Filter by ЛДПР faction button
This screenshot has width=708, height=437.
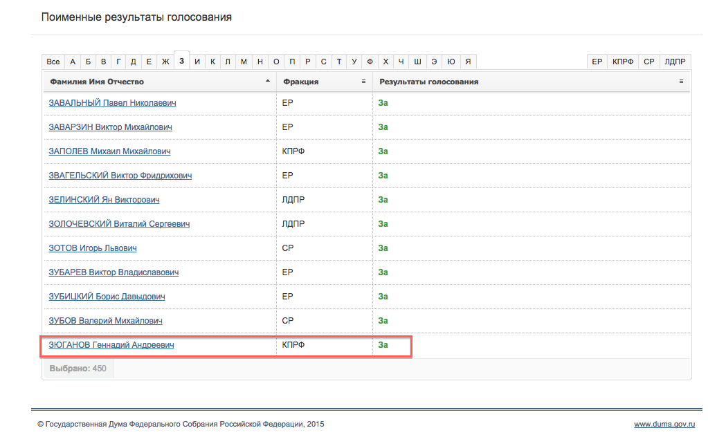(x=675, y=62)
